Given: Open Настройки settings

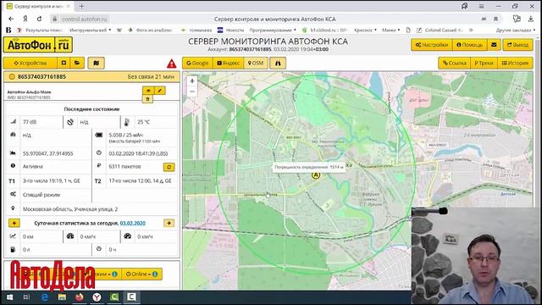Looking at the screenshot, I should 432,45.
